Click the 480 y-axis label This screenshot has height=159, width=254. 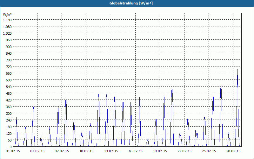pyautogui.click(x=9, y=93)
